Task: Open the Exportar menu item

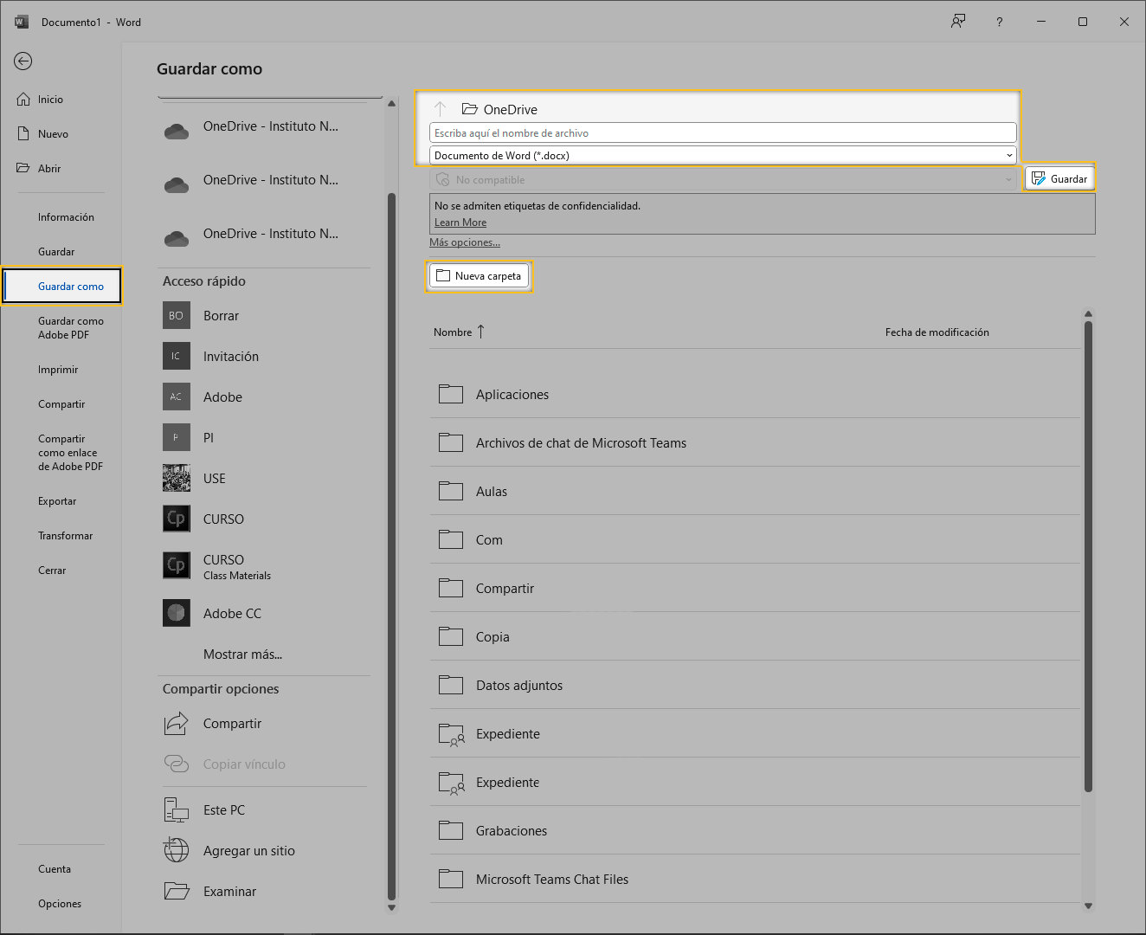Action: tap(57, 501)
